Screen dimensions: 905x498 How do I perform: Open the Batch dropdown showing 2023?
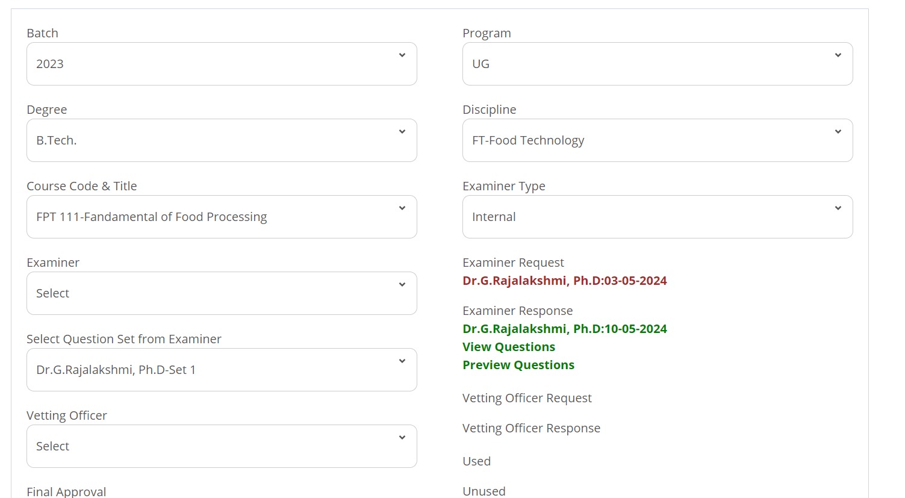tap(222, 64)
